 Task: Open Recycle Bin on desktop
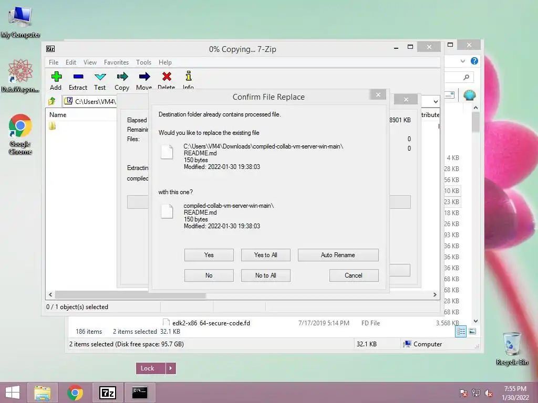point(512,348)
